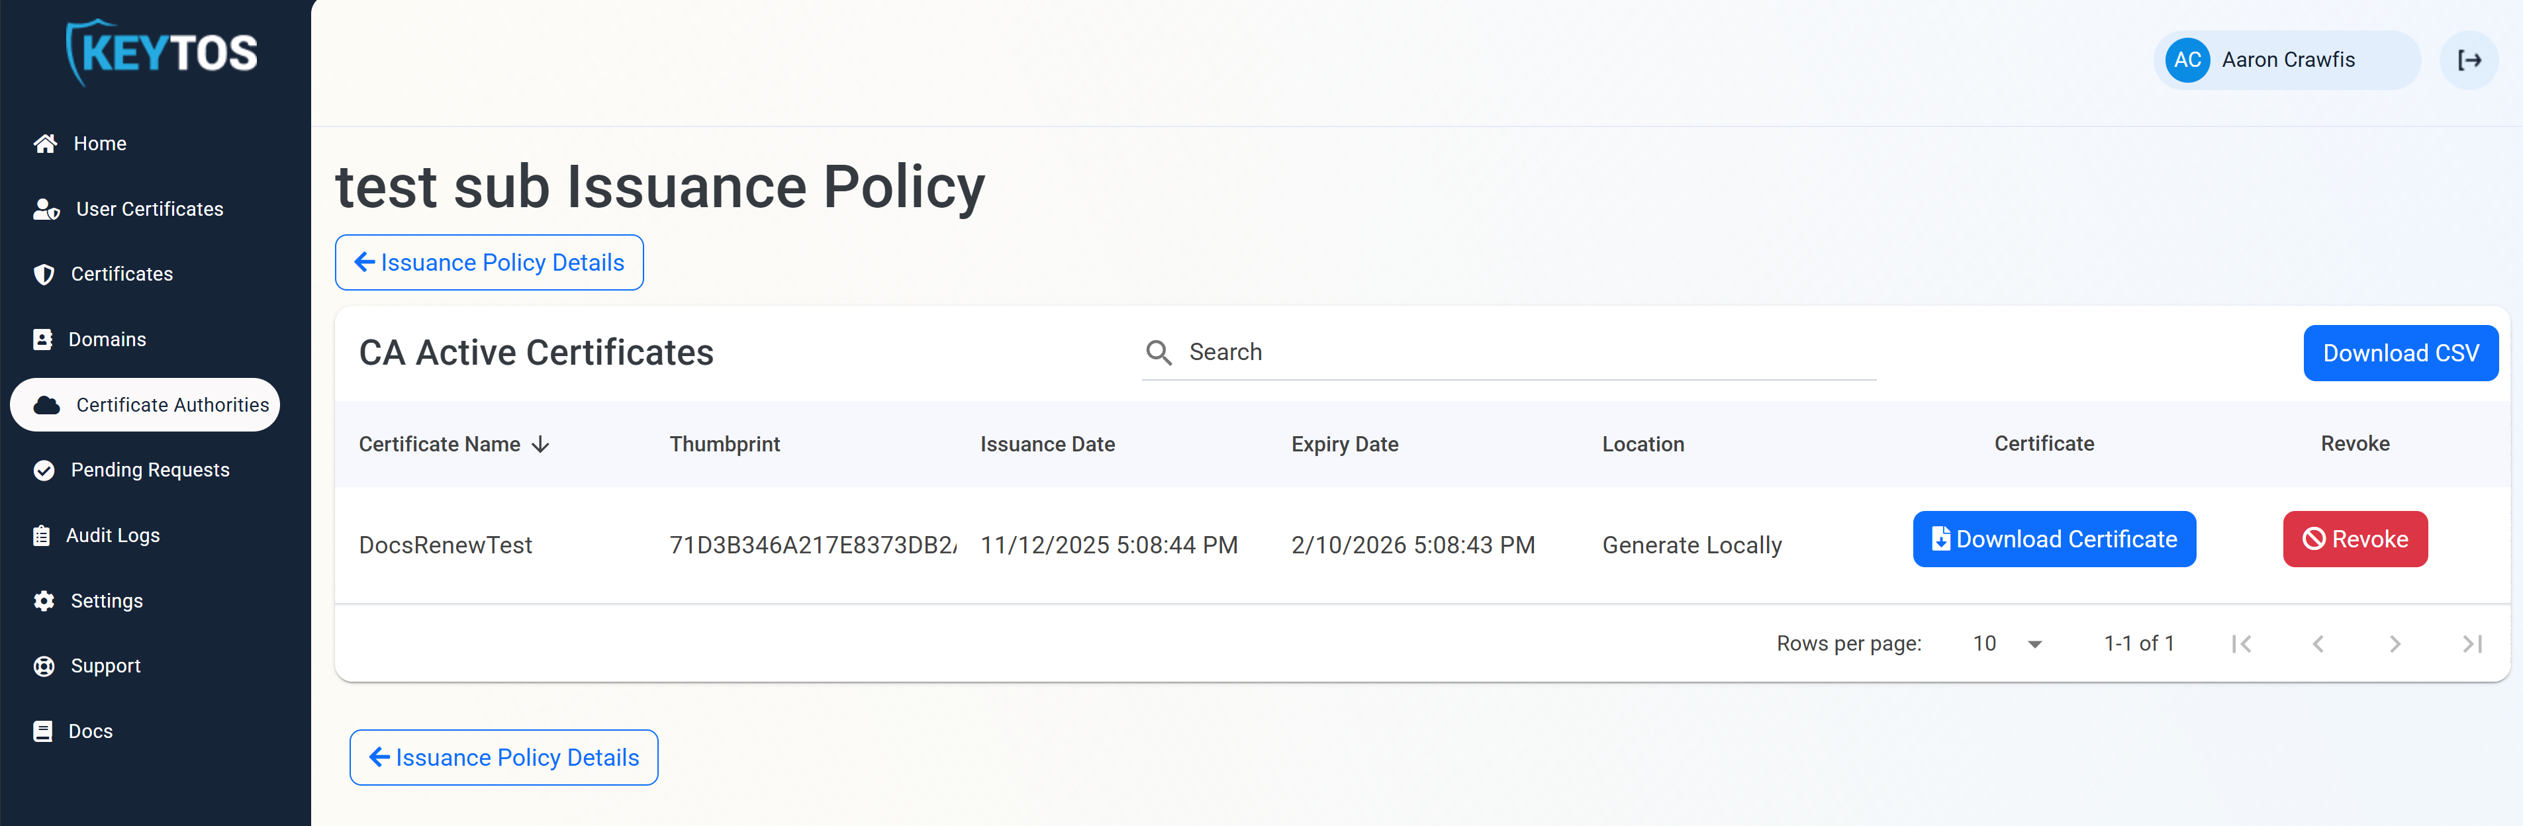Jump to last page arrow
Viewport: 2523px width, 826px height.
click(2471, 644)
